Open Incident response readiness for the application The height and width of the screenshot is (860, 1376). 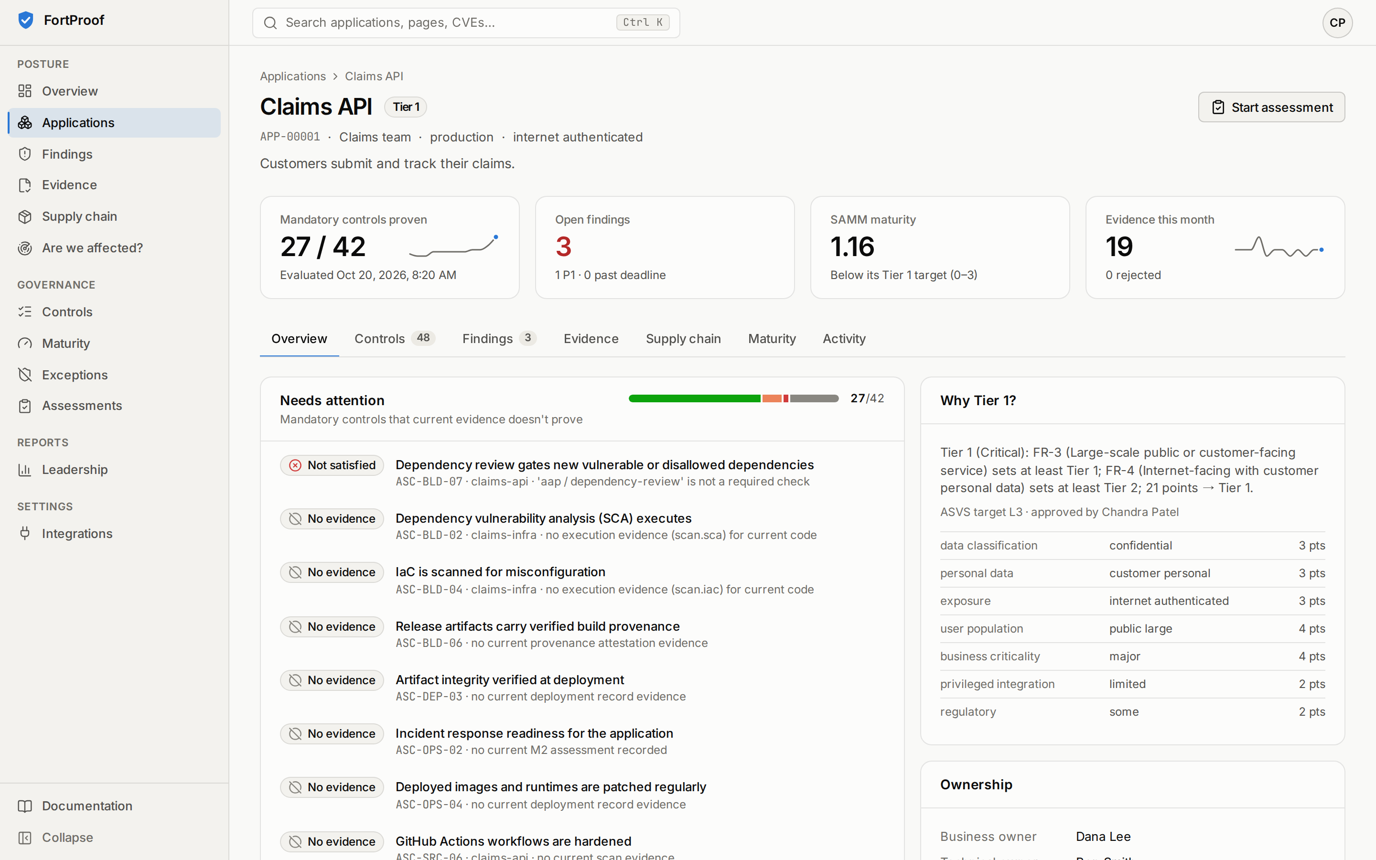[x=582, y=742]
